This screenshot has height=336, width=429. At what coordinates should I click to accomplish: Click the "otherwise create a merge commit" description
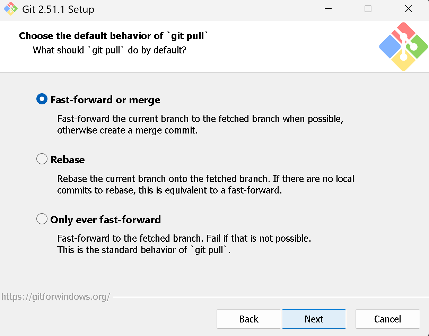point(128,130)
